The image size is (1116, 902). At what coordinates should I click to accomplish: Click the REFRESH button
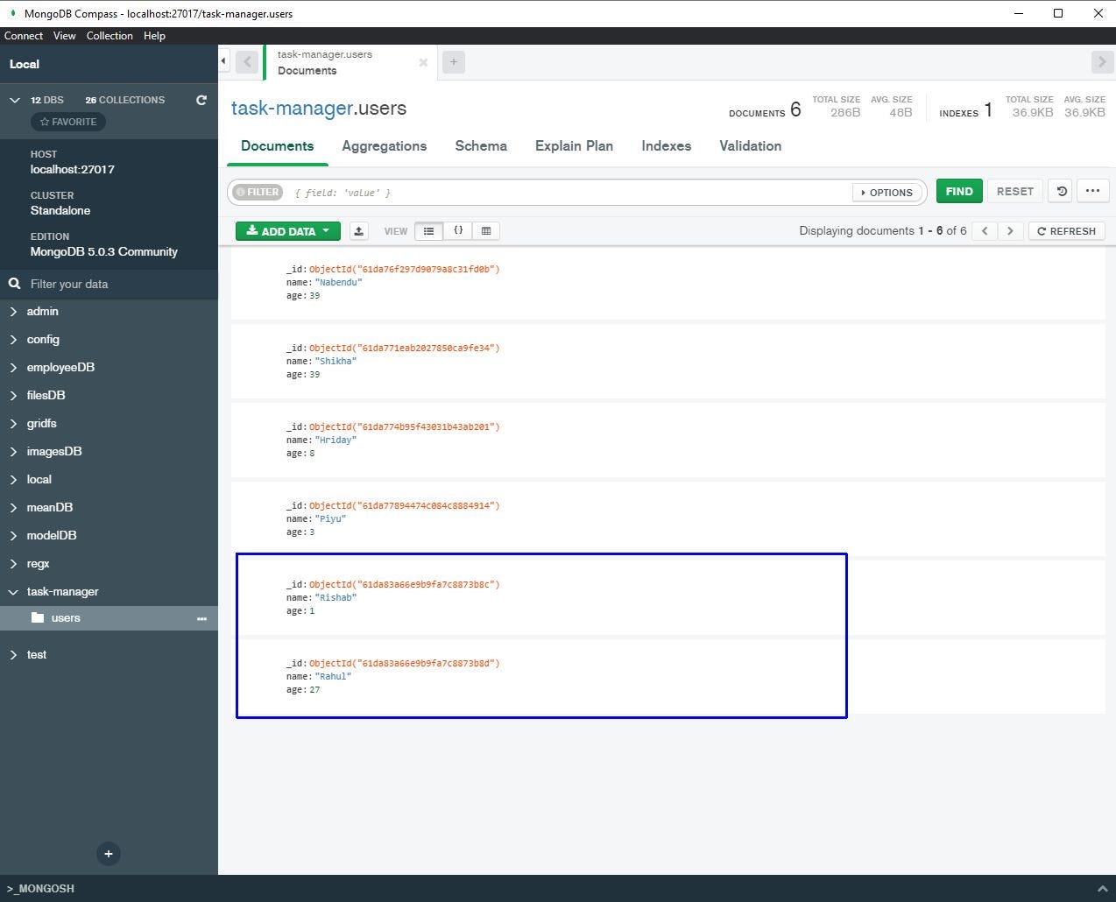click(x=1067, y=231)
